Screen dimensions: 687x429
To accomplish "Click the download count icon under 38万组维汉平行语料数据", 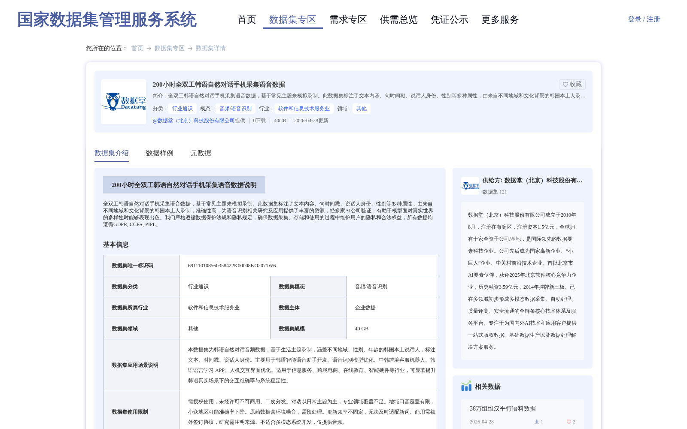I will pos(537,422).
